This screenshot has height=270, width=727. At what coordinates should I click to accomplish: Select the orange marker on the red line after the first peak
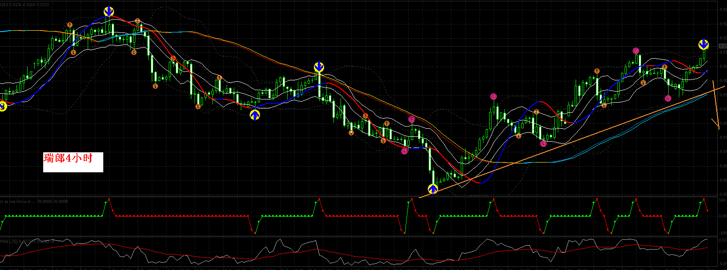point(173,59)
